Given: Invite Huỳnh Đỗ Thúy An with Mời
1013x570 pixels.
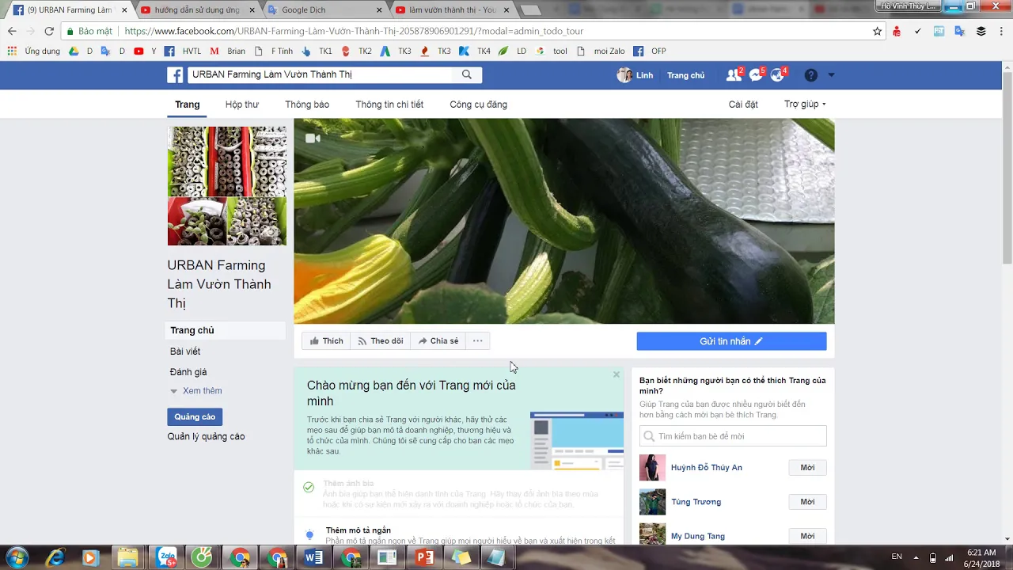Looking at the screenshot, I should pos(807,468).
